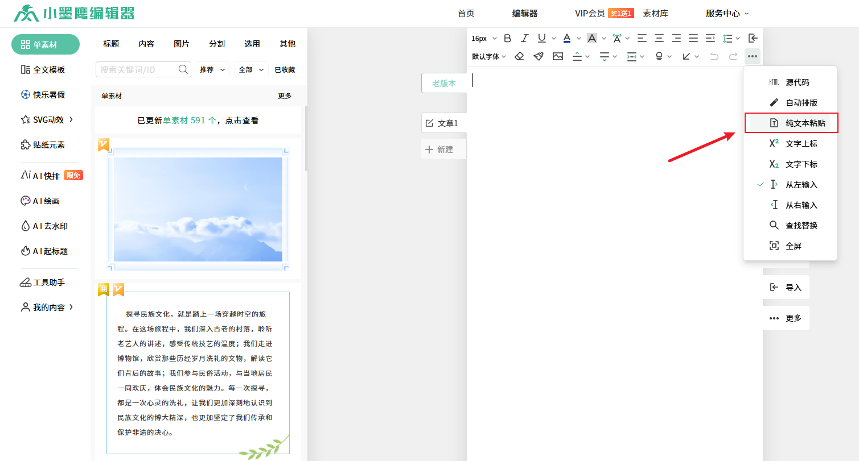Undo the last edit
This screenshot has width=859, height=461.
pyautogui.click(x=714, y=56)
